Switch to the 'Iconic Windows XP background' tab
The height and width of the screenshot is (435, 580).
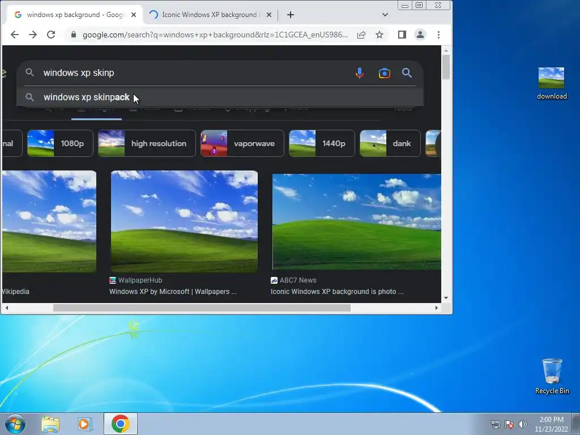[x=210, y=15]
